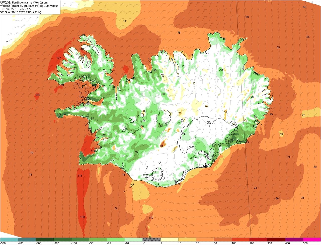Viewport: 321px width, 245px height.
Task: Click the 'IT: Lau. 25. 10. 2025 12Z' line
Action: pos(16,9)
